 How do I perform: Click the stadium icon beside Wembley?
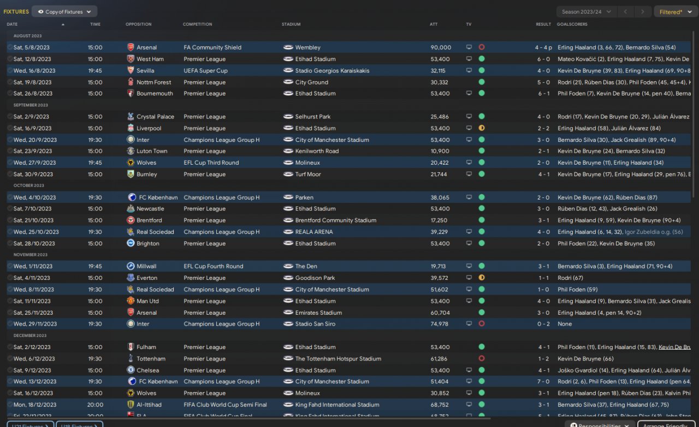point(288,47)
